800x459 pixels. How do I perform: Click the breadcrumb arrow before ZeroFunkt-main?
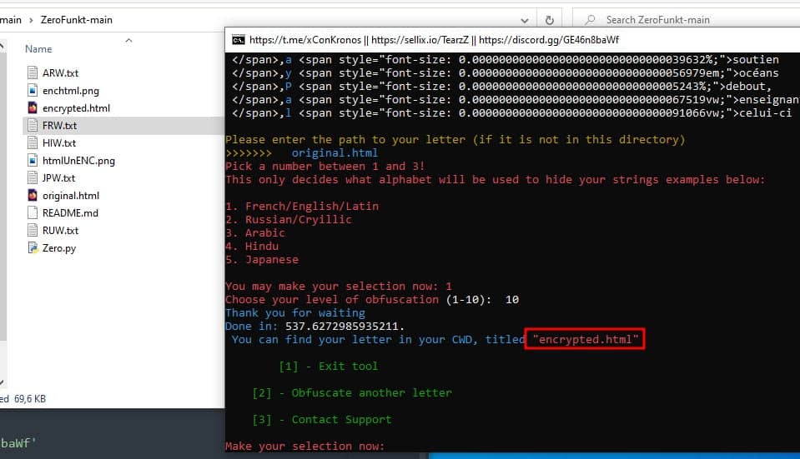tap(33, 20)
